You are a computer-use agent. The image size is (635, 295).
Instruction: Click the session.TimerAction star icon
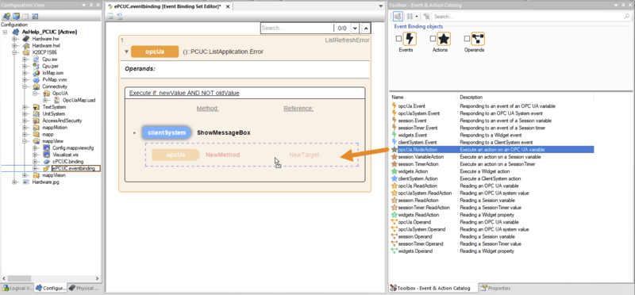click(x=394, y=164)
